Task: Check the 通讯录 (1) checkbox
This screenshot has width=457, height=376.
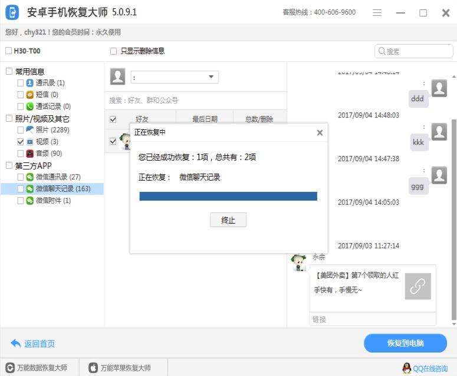Action: tap(21, 83)
